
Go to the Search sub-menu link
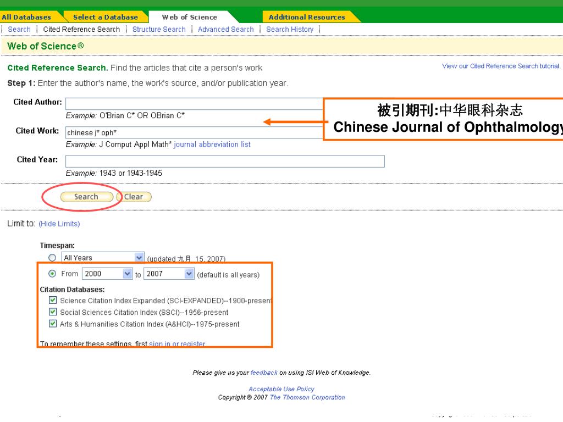tap(19, 30)
